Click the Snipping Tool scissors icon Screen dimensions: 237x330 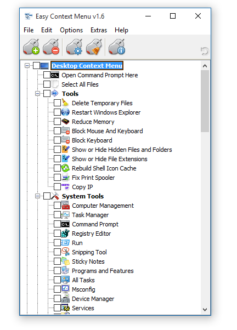tap(65, 252)
